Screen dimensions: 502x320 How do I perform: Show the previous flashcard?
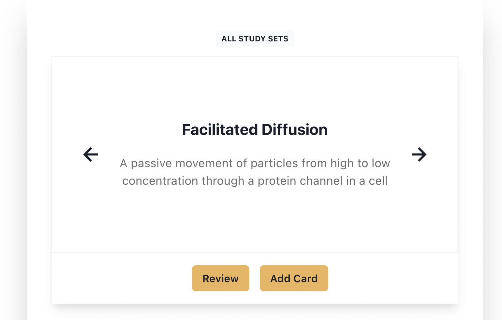pos(91,154)
